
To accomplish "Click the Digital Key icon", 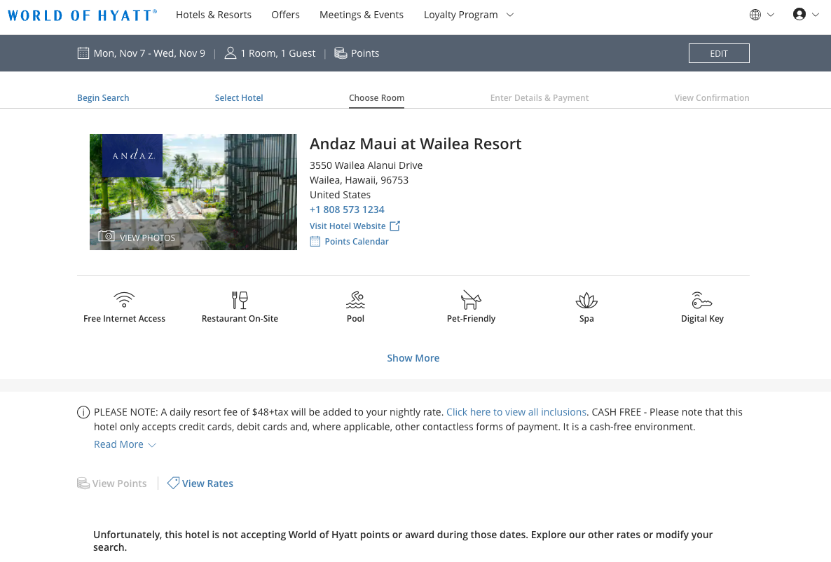I will 702,299.
